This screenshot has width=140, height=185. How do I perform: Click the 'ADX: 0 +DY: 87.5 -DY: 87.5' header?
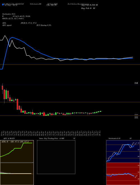coord(15,142)
